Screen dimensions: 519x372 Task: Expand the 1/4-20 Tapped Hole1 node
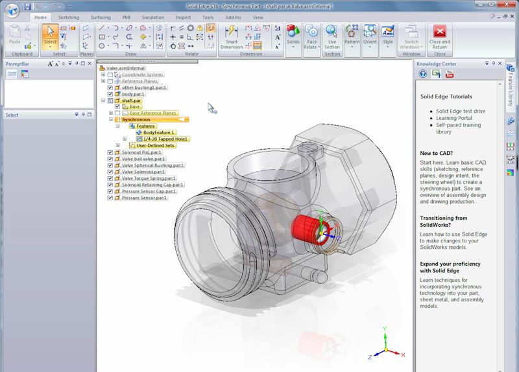pyautogui.click(x=125, y=139)
